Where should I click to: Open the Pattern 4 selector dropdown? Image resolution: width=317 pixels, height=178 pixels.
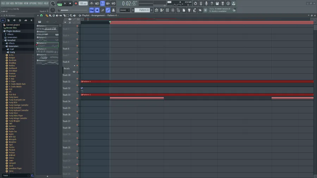click(142, 10)
